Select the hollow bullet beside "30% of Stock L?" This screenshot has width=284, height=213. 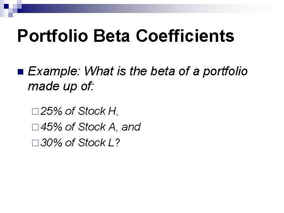click(33, 143)
